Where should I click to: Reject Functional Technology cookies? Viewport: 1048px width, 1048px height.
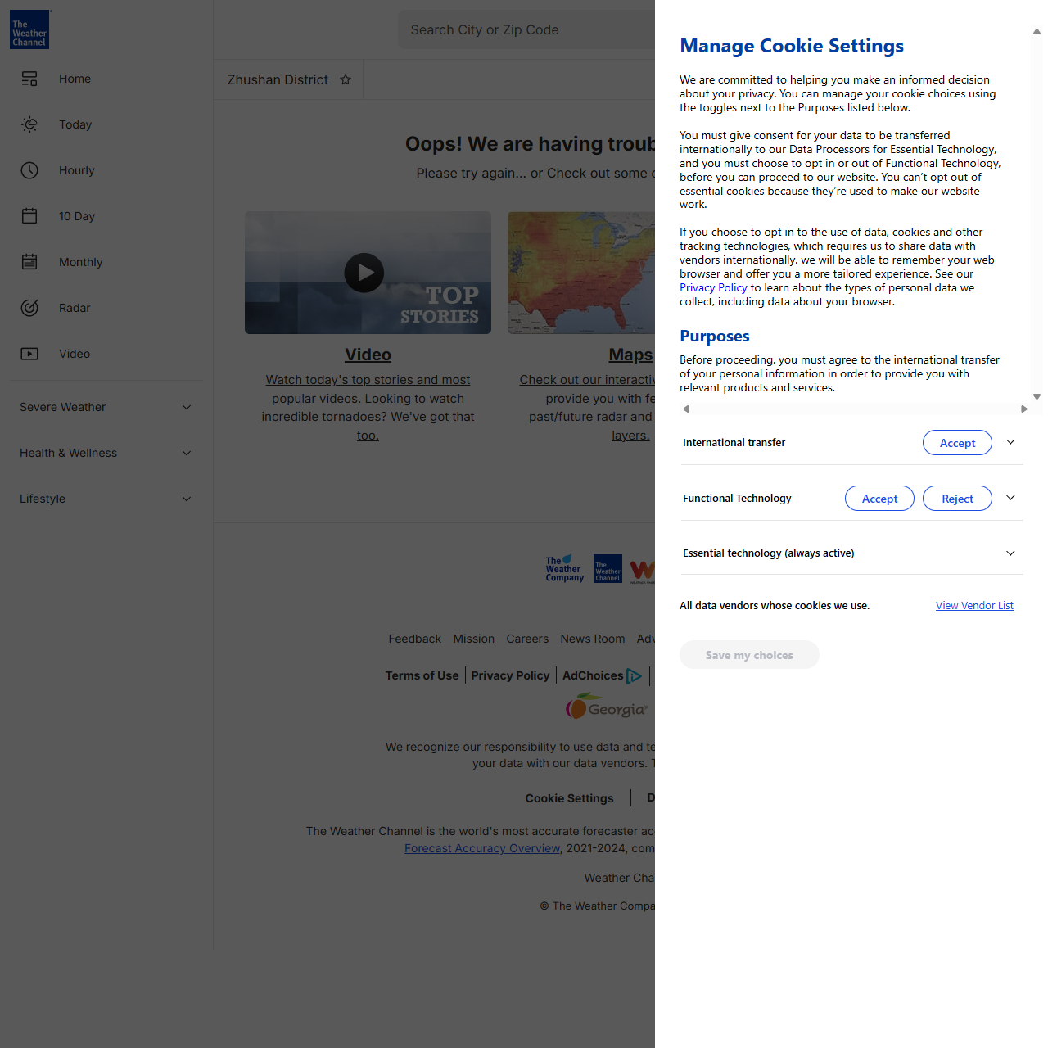click(x=956, y=499)
